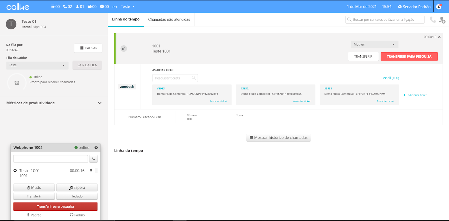Click the incoming call arrow icon
The height and width of the screenshot is (221, 449).
124,49
